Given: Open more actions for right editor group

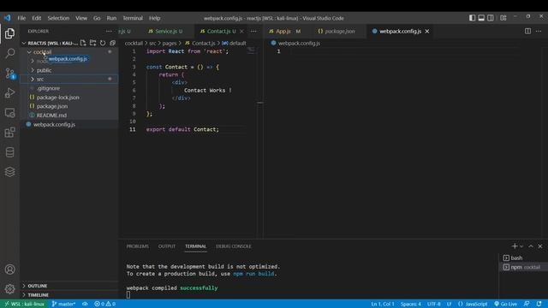Looking at the screenshot, I should pyautogui.click(x=539, y=31).
